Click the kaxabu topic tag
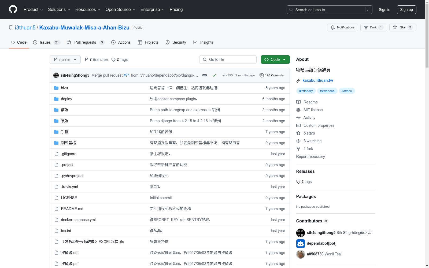Screen dimensions: 429x268 click(347, 91)
